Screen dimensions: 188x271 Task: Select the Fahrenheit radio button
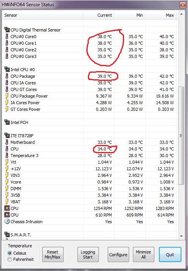[x=10, y=259]
